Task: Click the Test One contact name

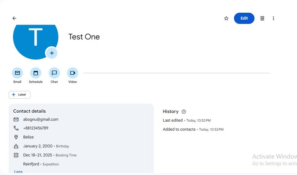Action: point(84,37)
